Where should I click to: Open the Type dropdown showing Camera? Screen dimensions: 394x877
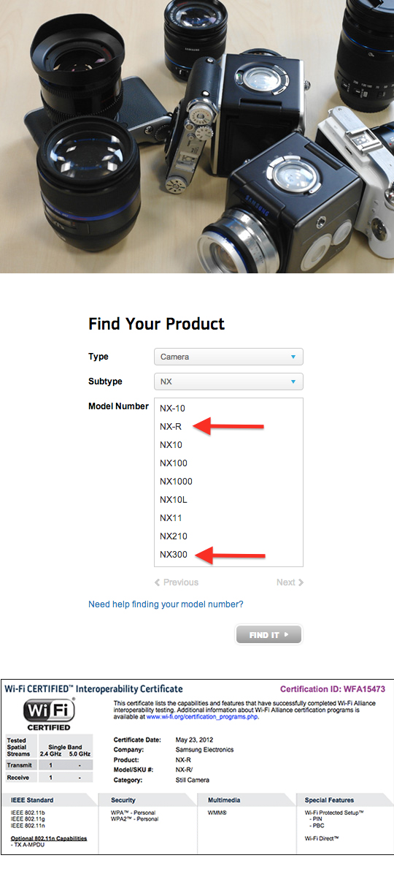point(228,357)
